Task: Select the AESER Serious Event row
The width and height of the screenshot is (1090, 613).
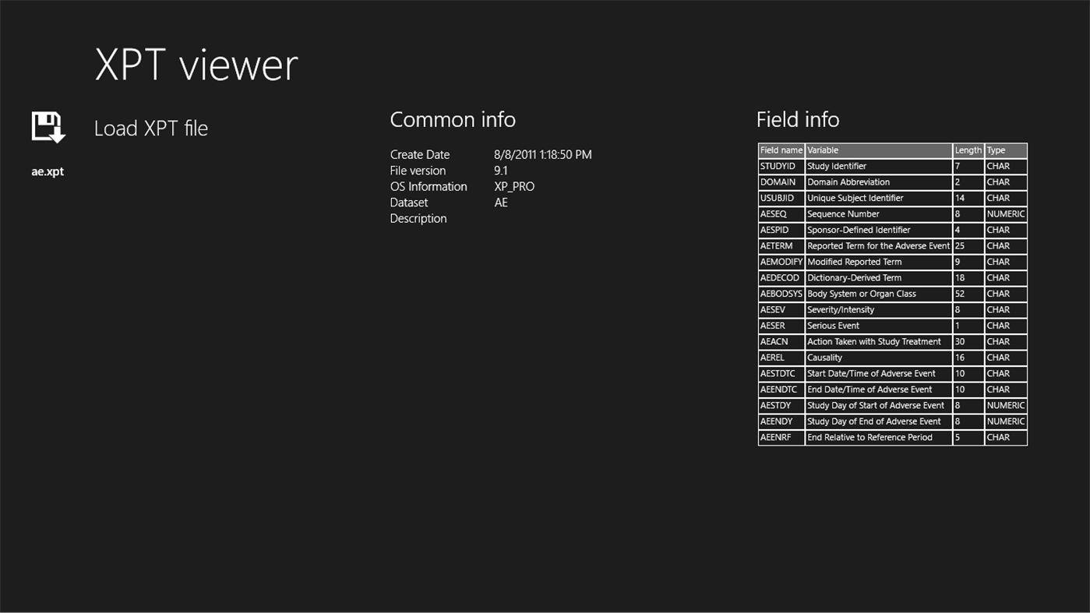Action: click(857, 325)
